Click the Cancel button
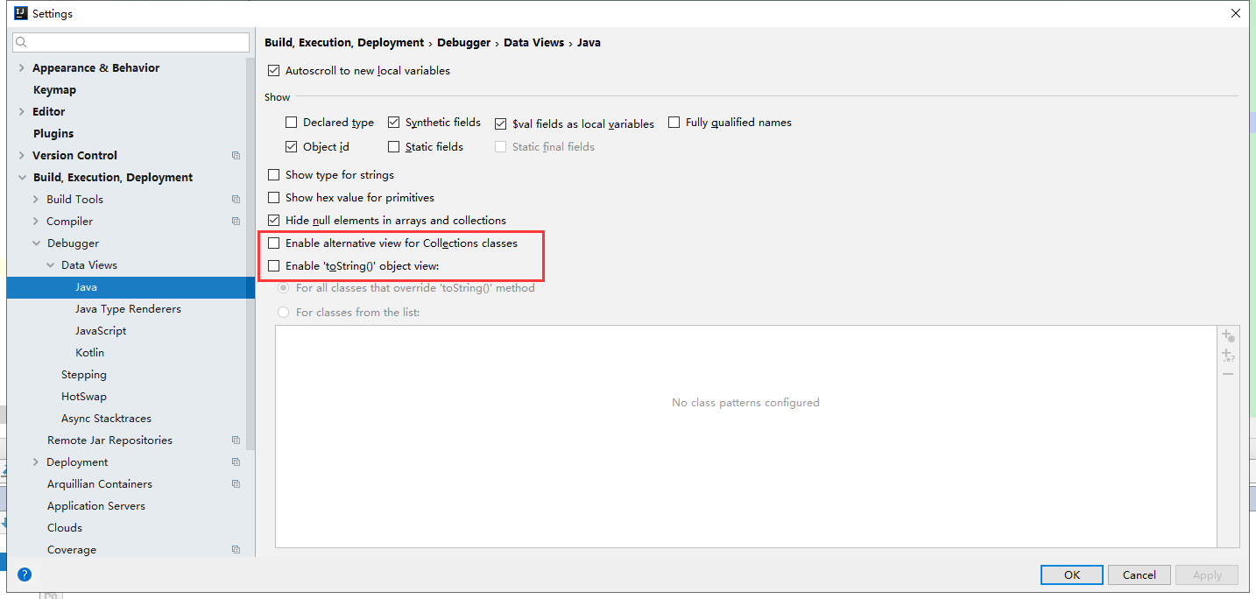This screenshot has width=1256, height=599. pyautogui.click(x=1139, y=574)
